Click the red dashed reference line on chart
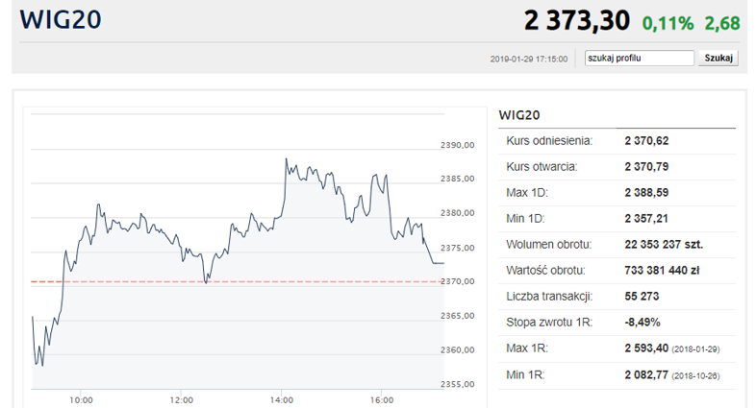The image size is (756, 408). pyautogui.click(x=237, y=281)
